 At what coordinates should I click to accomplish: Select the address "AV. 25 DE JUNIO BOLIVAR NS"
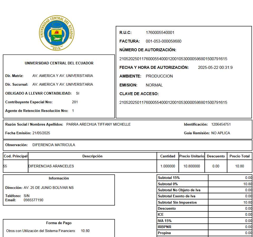coord(48,188)
